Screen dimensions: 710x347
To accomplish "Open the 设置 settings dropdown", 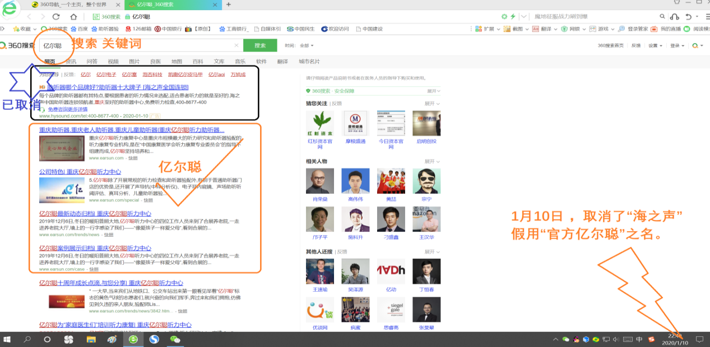I will (x=655, y=45).
